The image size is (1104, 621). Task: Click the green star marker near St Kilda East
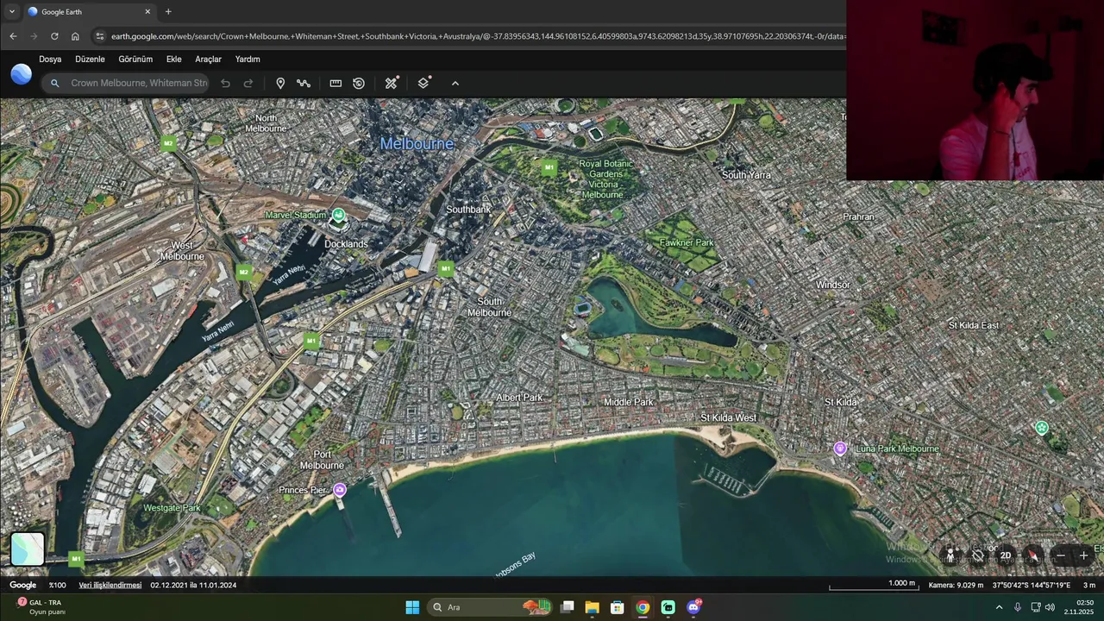click(1042, 428)
